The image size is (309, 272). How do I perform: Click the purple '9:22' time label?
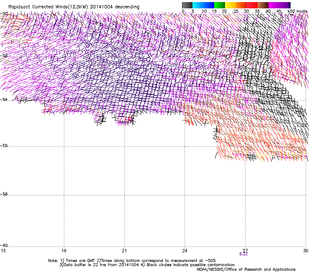click(x=243, y=254)
